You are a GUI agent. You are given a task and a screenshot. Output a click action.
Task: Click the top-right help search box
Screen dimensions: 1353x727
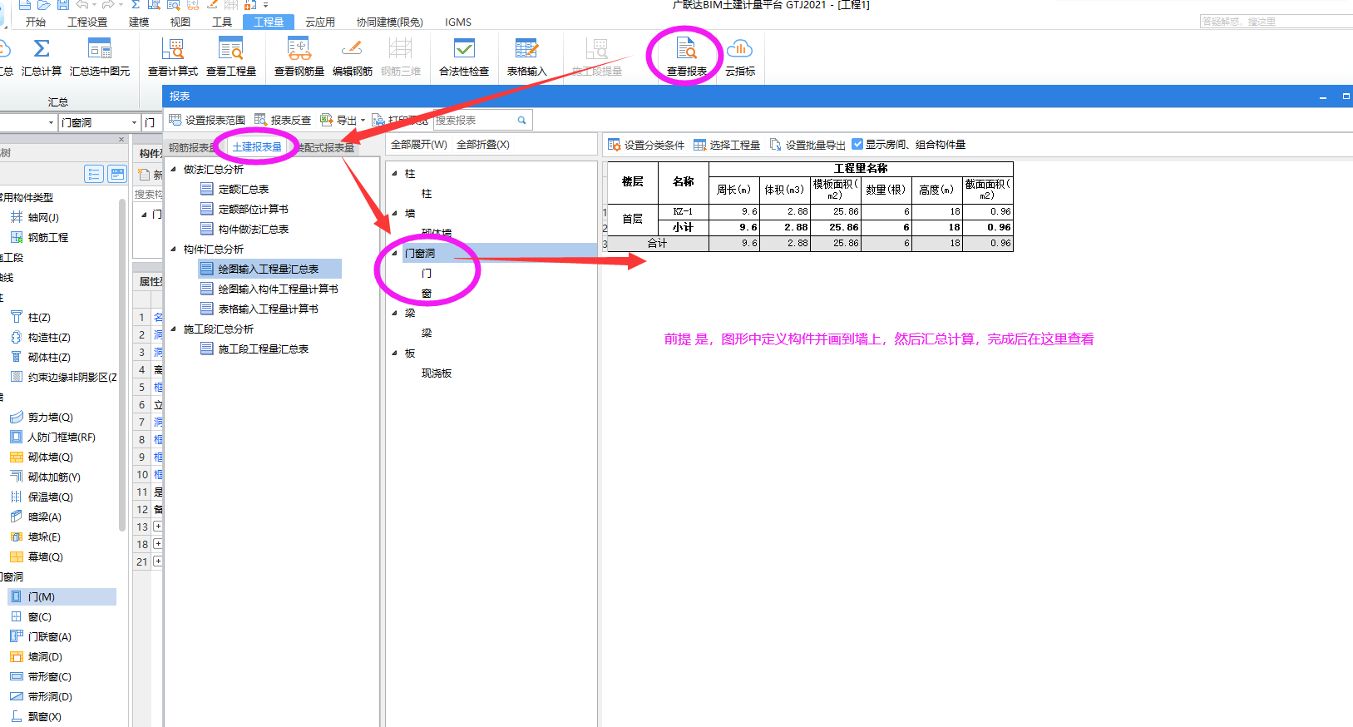(x=1276, y=22)
